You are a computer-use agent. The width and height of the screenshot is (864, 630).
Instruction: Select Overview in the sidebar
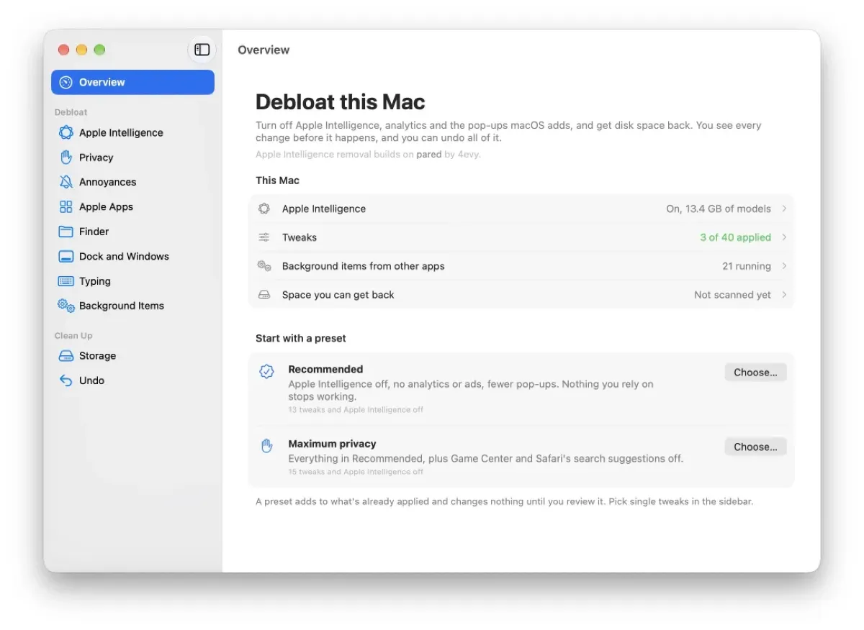[x=132, y=82]
